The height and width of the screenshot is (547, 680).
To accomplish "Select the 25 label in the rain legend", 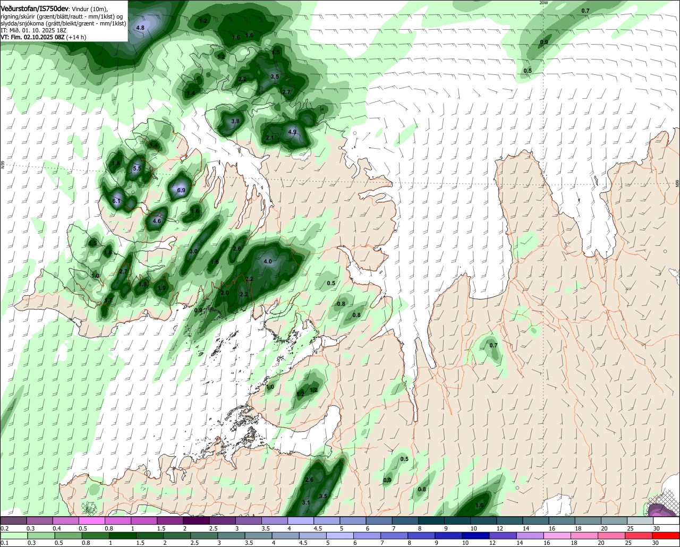I will pos(628,543).
